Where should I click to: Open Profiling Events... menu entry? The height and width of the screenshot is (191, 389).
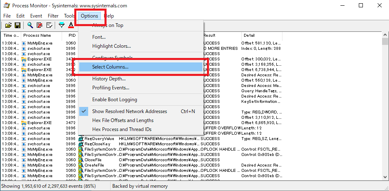point(141,88)
